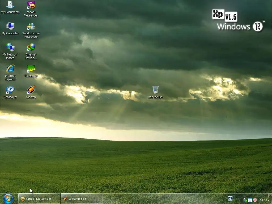
Task: Switch to Yahoo! Messenger taskbar button
Action: click(39, 199)
